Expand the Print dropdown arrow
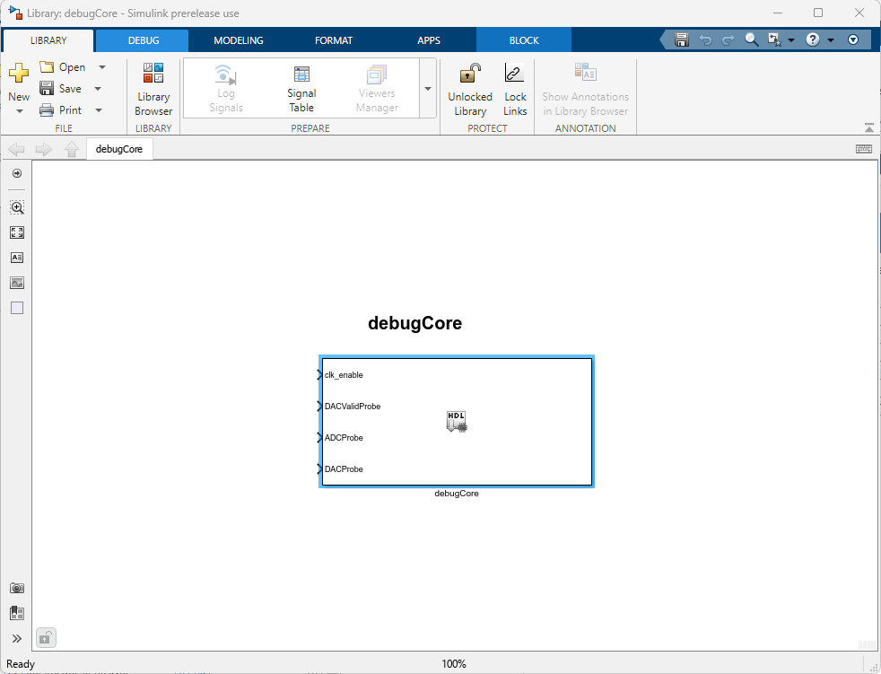The image size is (881, 674). pyautogui.click(x=99, y=110)
